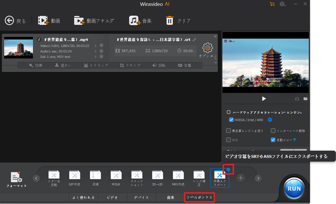
Task: Switch to the 音楽 tab
Action: (x=171, y=197)
